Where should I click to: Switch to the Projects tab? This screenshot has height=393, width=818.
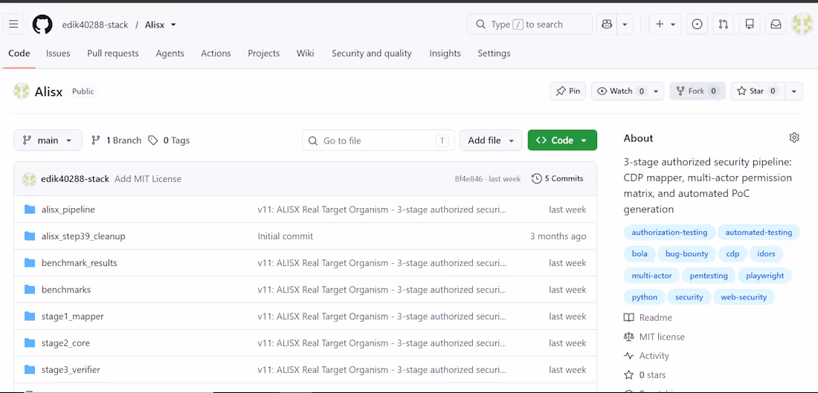coord(263,53)
